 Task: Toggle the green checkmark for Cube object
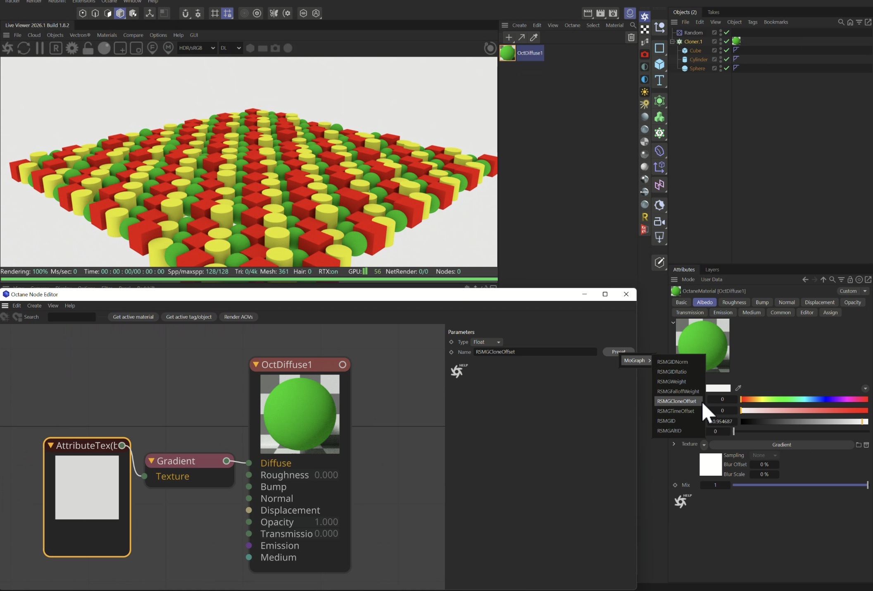(727, 50)
